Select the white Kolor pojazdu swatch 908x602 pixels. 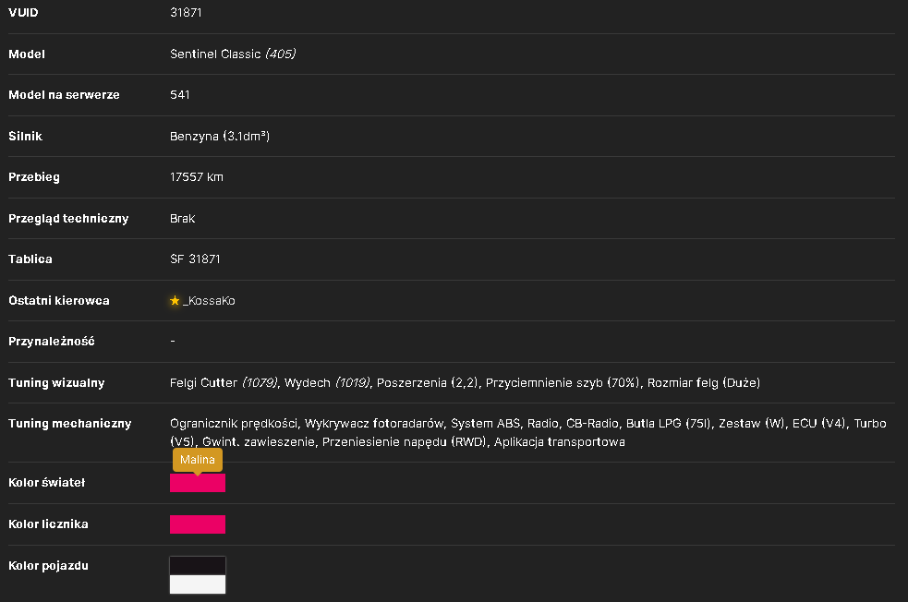point(198,584)
